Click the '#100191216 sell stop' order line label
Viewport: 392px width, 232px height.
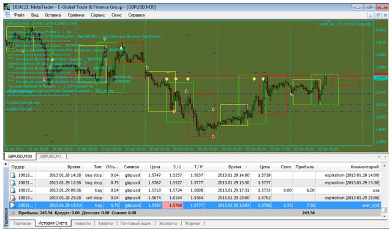click(x=23, y=103)
